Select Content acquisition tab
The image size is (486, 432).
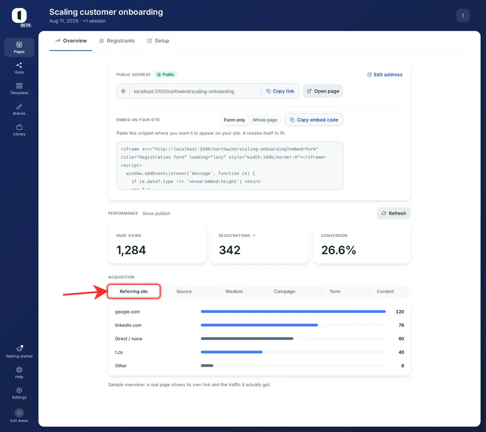click(x=385, y=292)
